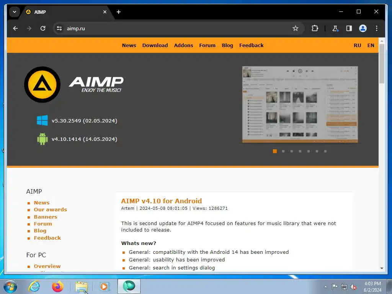Open Addons in the orange menu
This screenshot has width=392, height=294.
183,45
